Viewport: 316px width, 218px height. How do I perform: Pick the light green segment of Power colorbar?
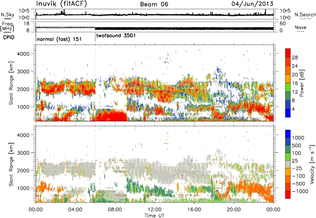point(288,87)
